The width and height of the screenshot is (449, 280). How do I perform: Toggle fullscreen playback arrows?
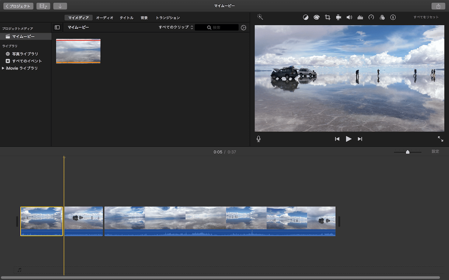[441, 139]
